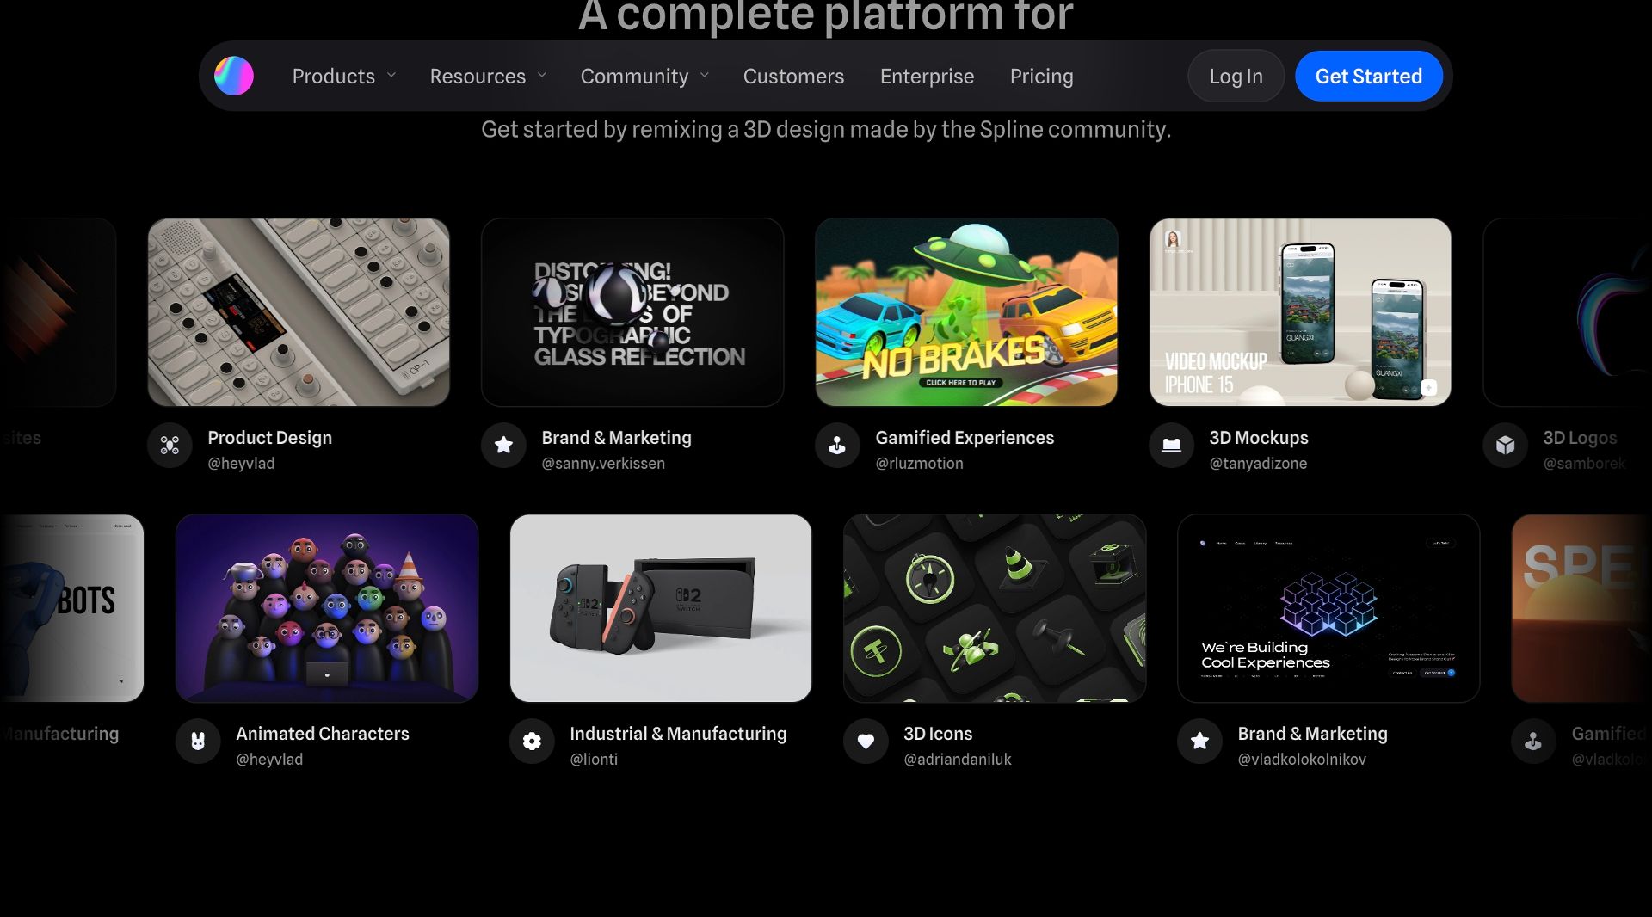Expand the Community dropdown menu
The height and width of the screenshot is (917, 1652).
pyautogui.click(x=644, y=76)
